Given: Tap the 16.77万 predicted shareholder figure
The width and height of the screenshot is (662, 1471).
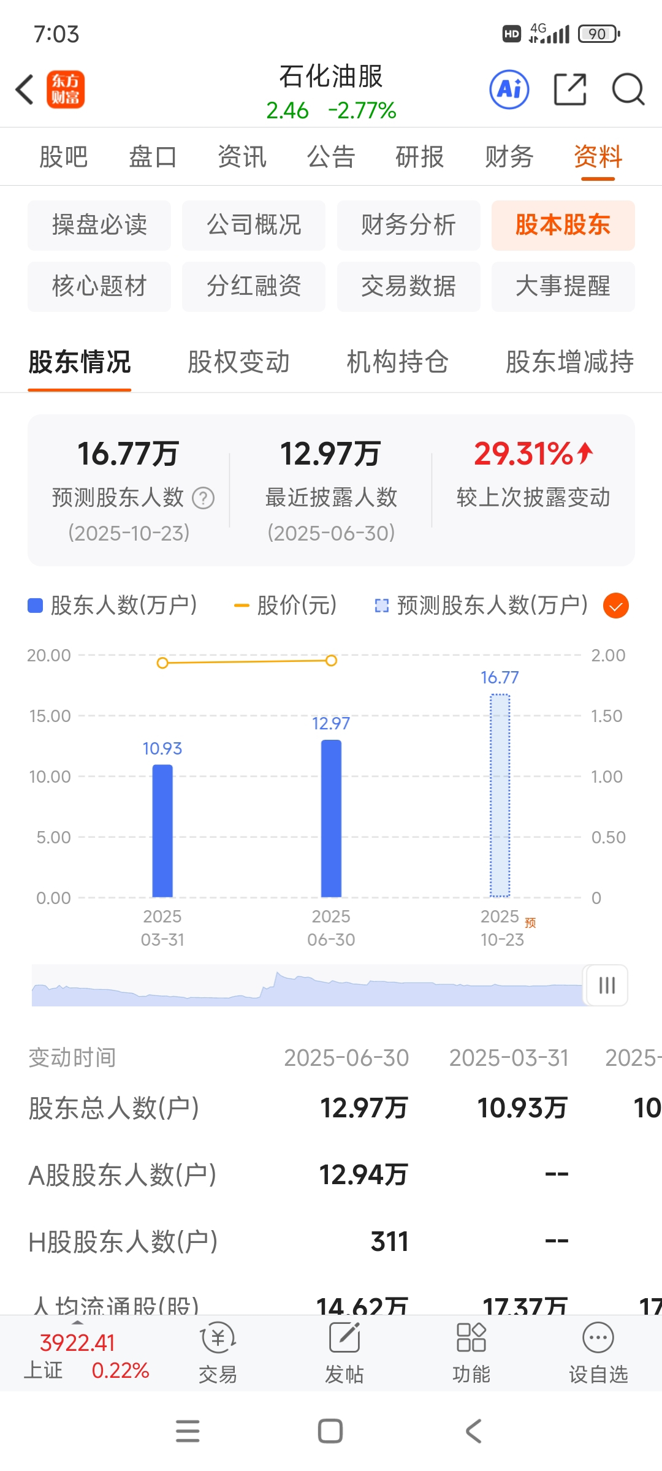Looking at the screenshot, I should pos(128,454).
